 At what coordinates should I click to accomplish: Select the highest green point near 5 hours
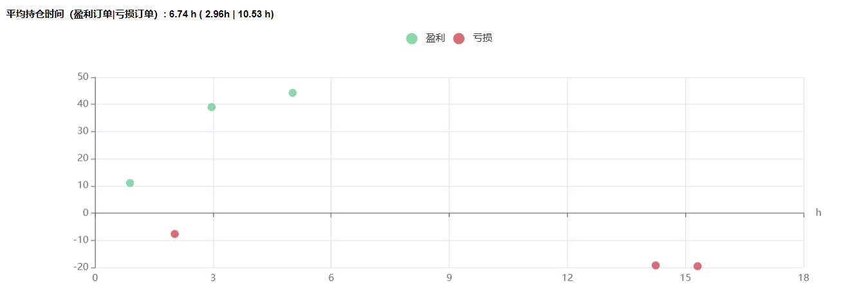coord(293,93)
